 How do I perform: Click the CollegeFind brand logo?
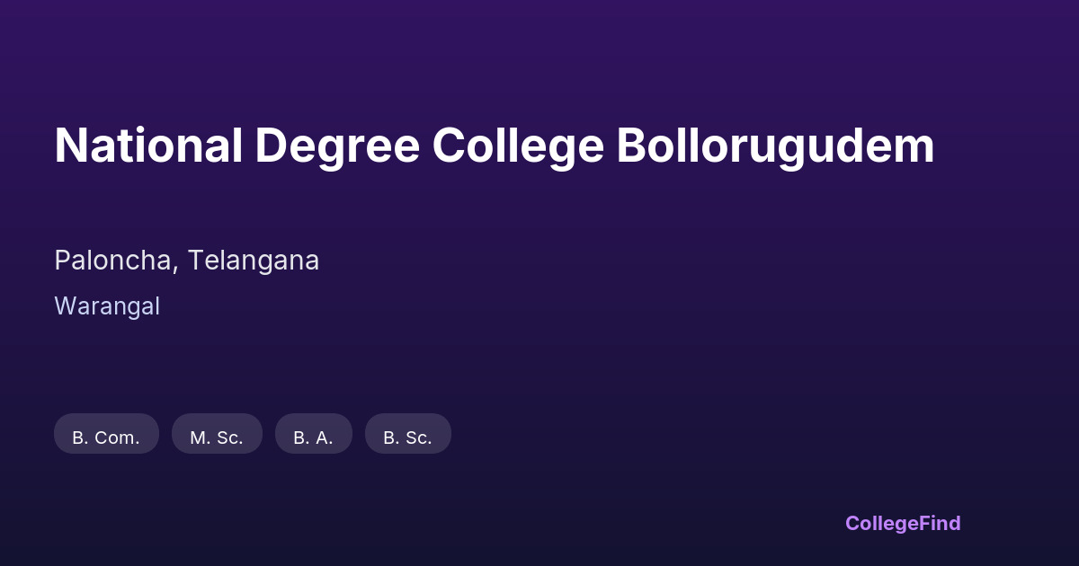pyautogui.click(x=902, y=523)
